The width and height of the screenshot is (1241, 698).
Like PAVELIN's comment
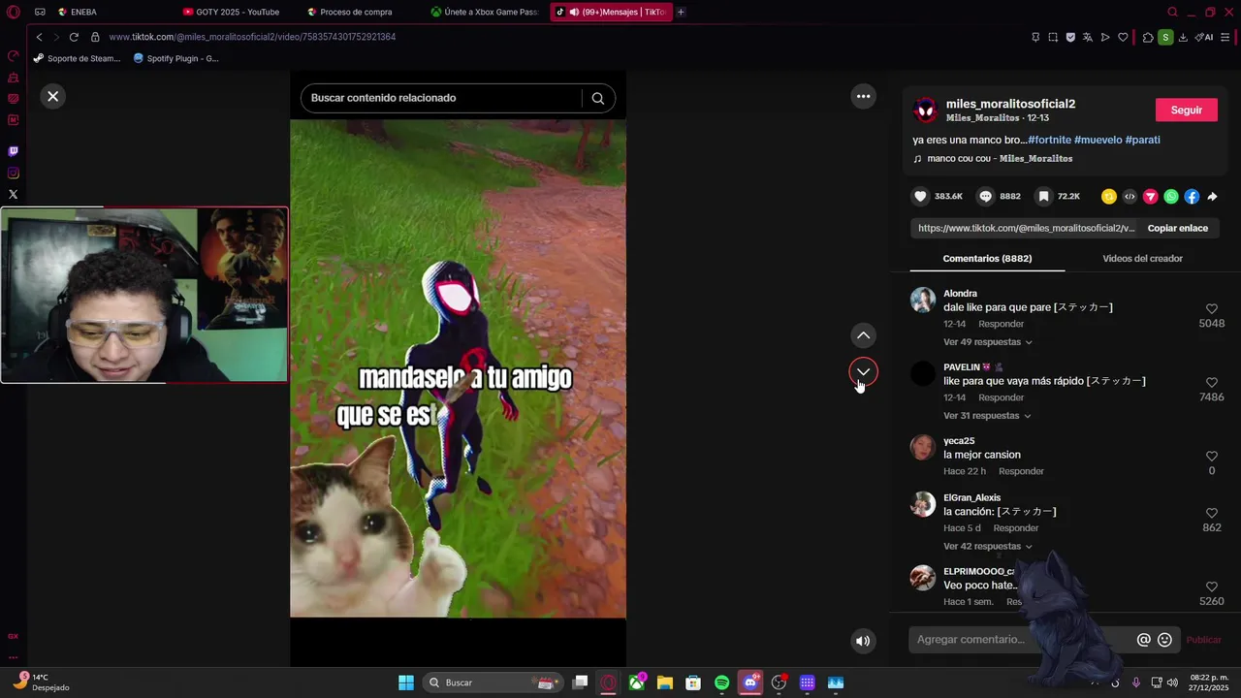1211,383
